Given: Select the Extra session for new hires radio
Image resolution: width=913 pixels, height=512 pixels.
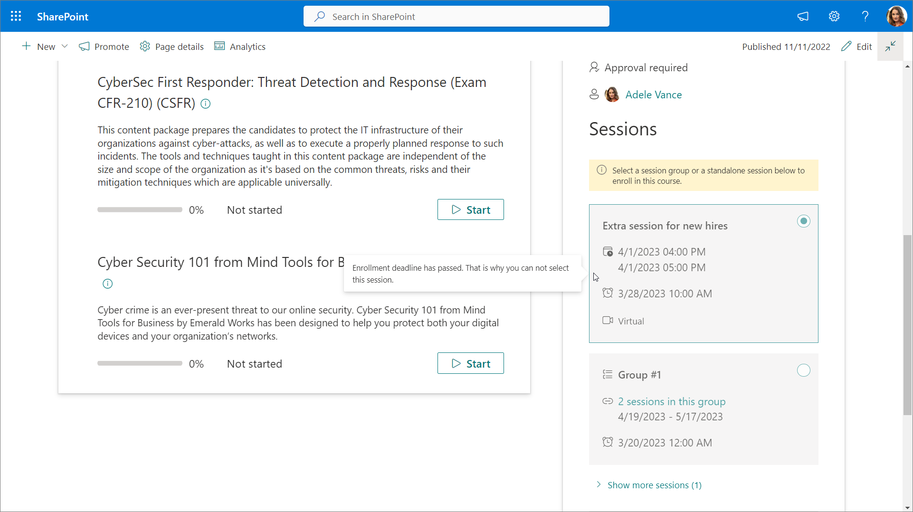Looking at the screenshot, I should tap(803, 221).
